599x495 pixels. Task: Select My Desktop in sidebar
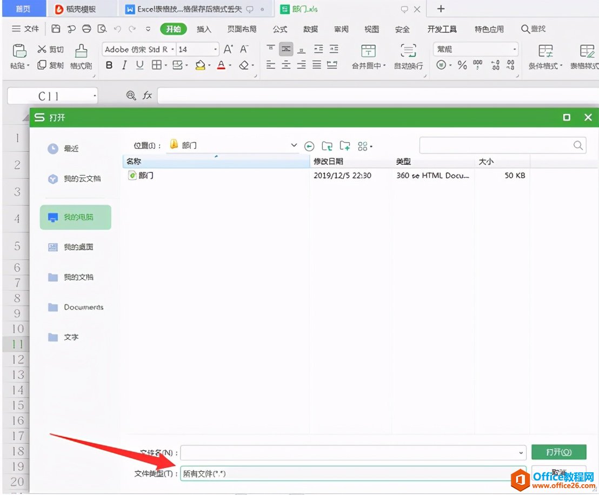tap(76, 247)
